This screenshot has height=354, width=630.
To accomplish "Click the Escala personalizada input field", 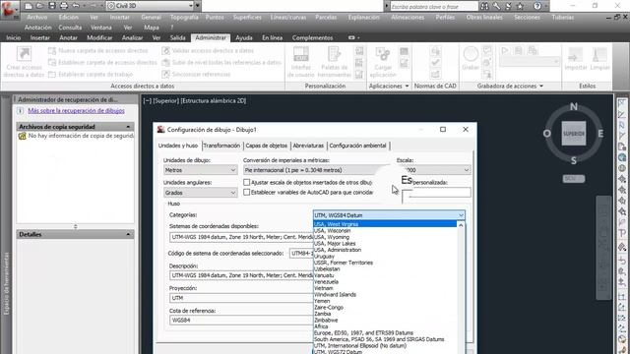I will coord(436,193).
